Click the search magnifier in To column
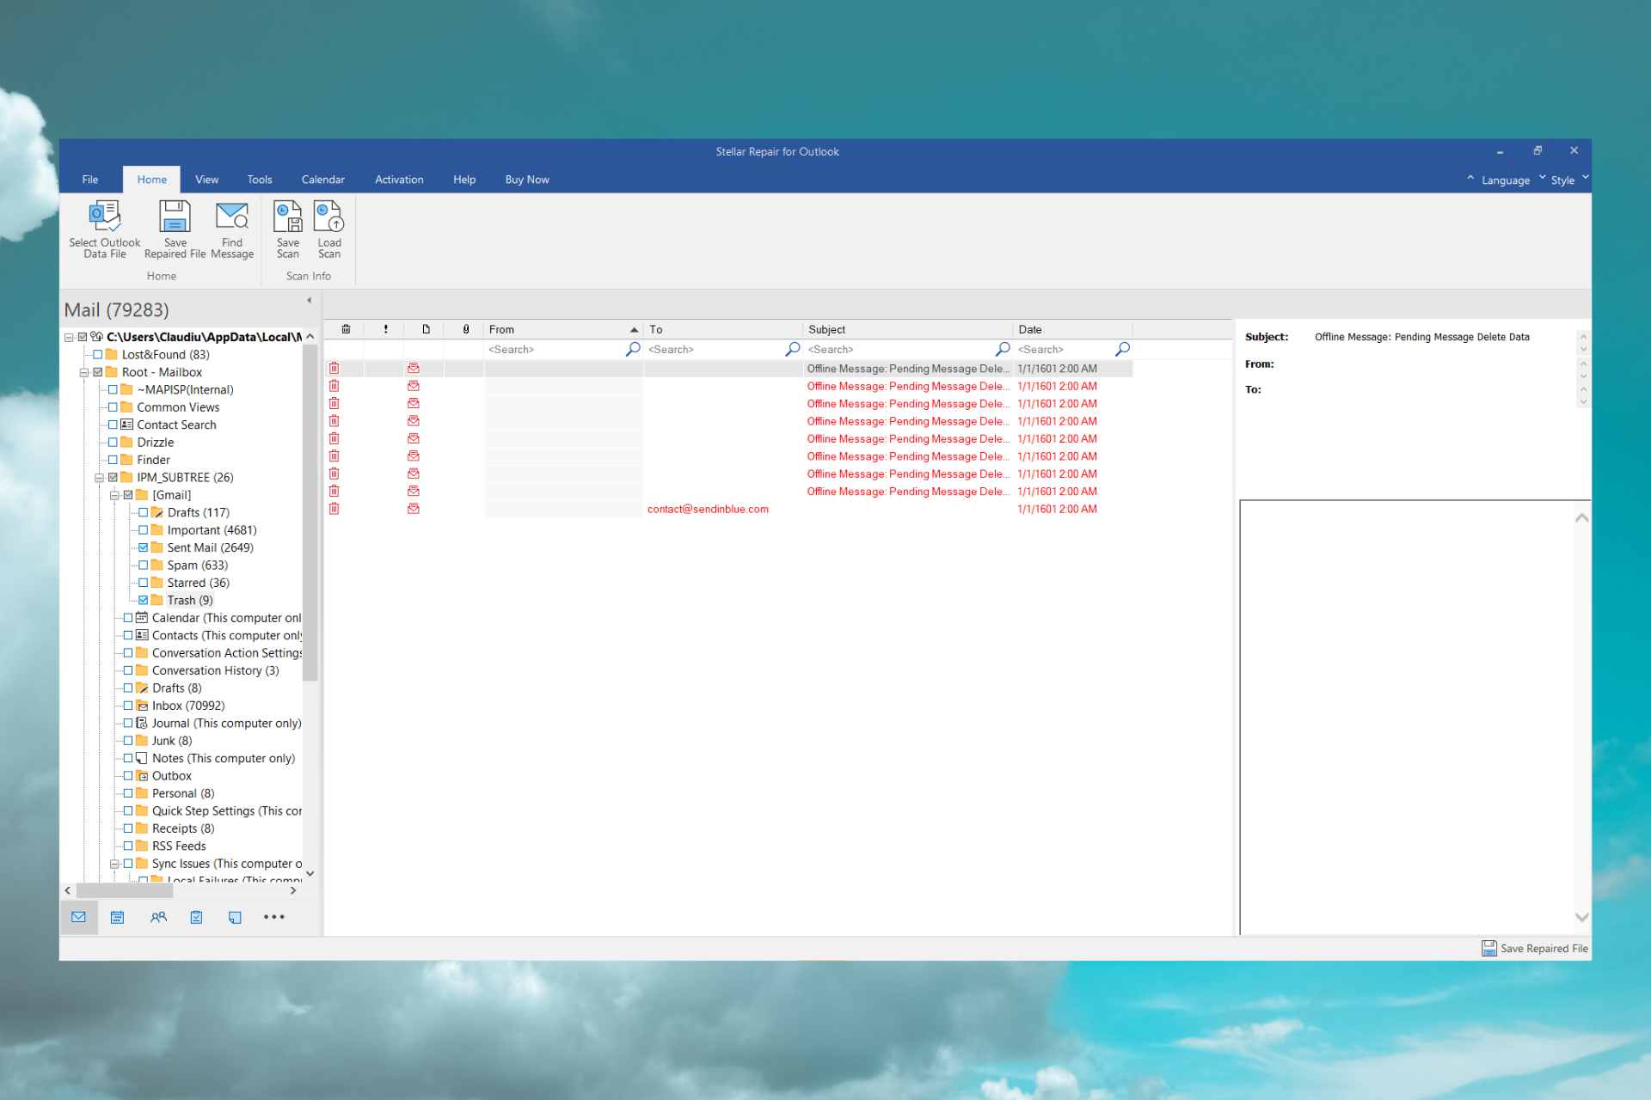The height and width of the screenshot is (1100, 1651). click(x=793, y=349)
